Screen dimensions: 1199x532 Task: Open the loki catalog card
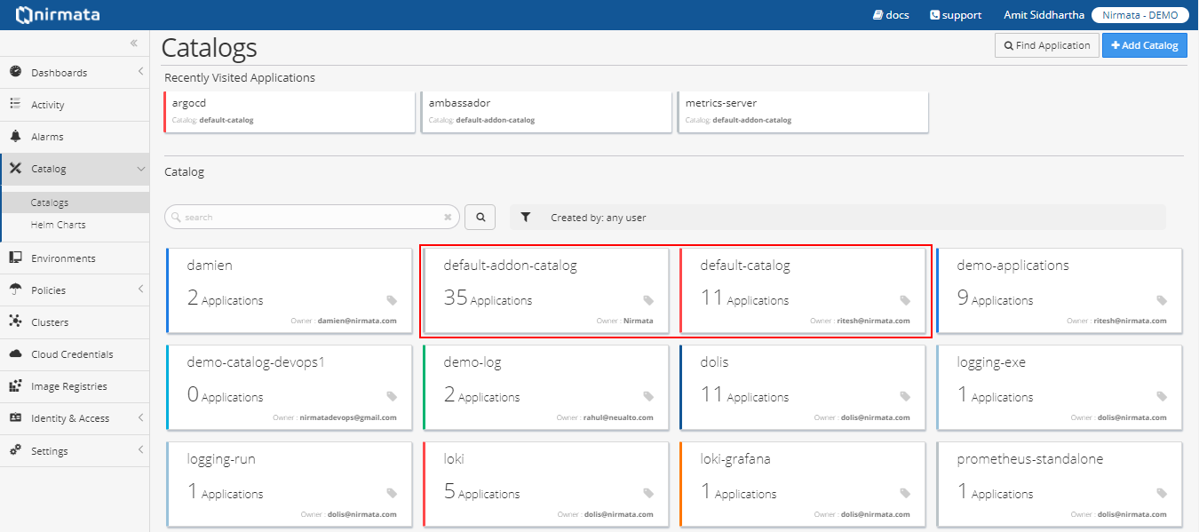pos(546,484)
